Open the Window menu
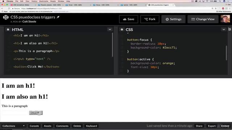Screen dimensions: 232x130 [61, 1]
